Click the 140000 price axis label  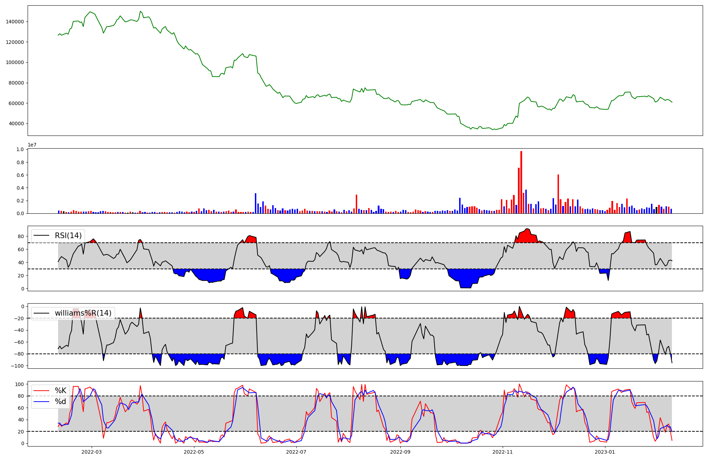15,22
